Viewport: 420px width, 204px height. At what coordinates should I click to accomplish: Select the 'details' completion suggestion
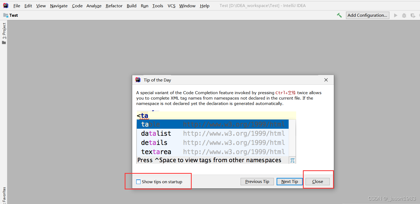click(213, 143)
